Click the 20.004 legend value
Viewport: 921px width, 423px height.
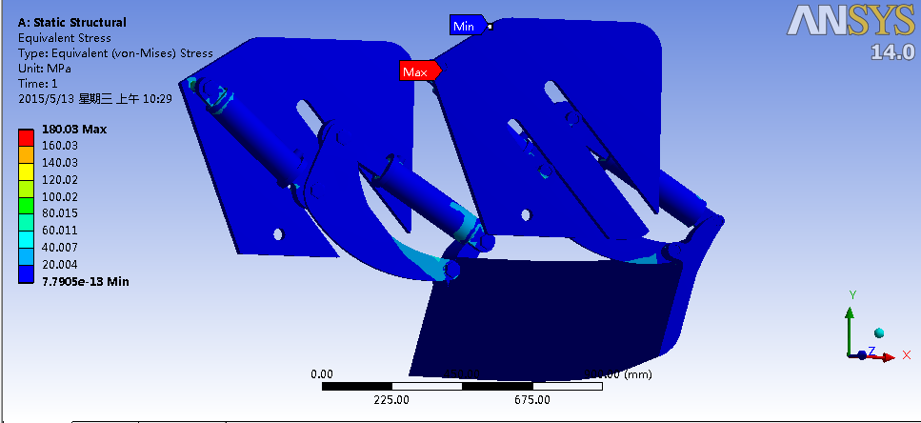click(60, 265)
